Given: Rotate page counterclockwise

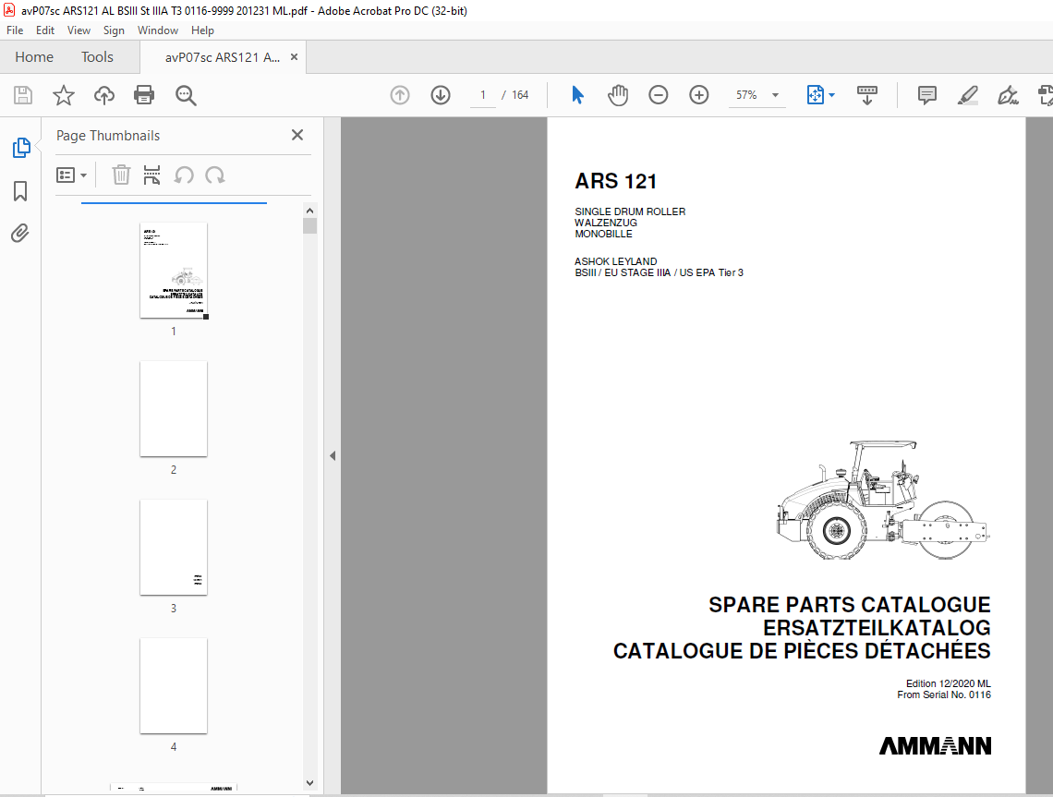Looking at the screenshot, I should click(x=183, y=175).
